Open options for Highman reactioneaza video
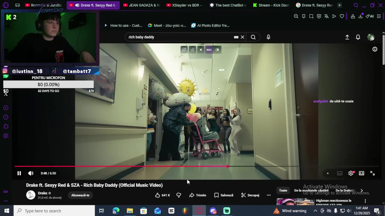Viewport: 385px width, 216px height. point(365,201)
